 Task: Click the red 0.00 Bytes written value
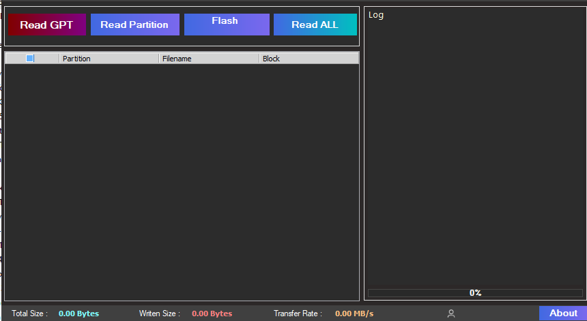212,314
